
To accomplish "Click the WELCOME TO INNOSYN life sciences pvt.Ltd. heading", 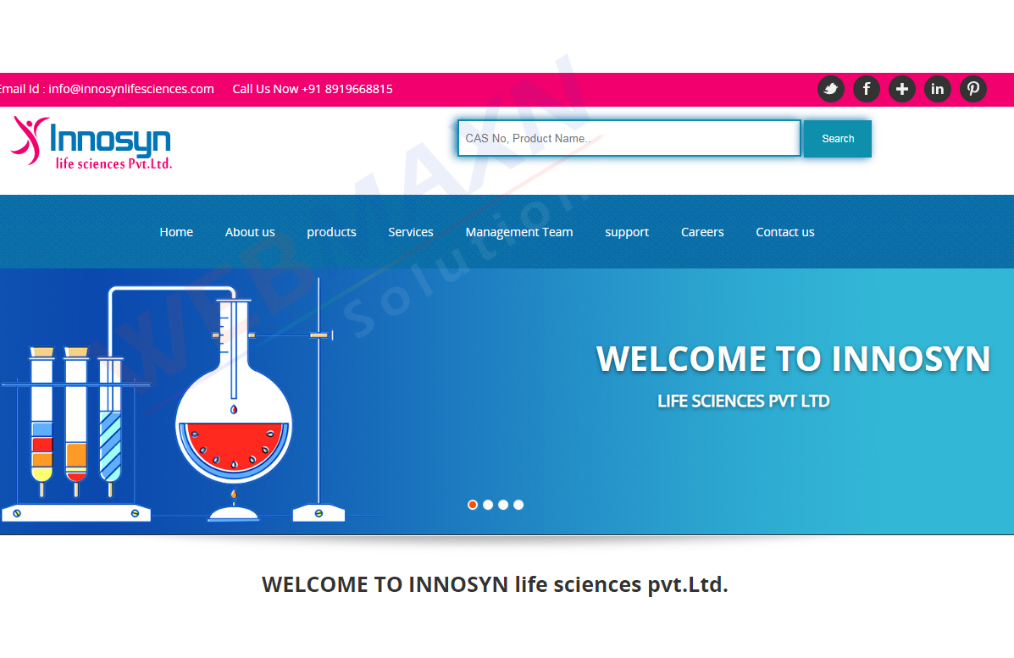I will [x=495, y=584].
